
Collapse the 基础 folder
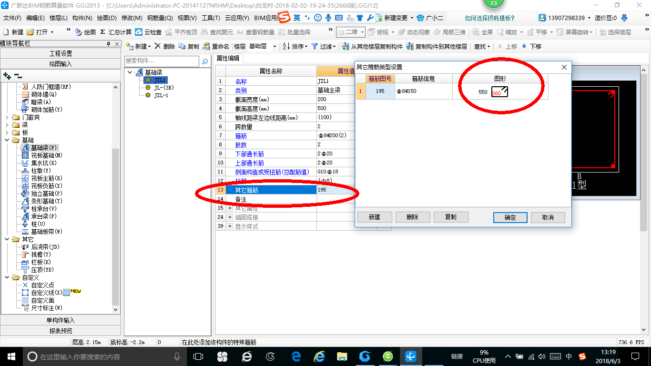tap(7, 140)
